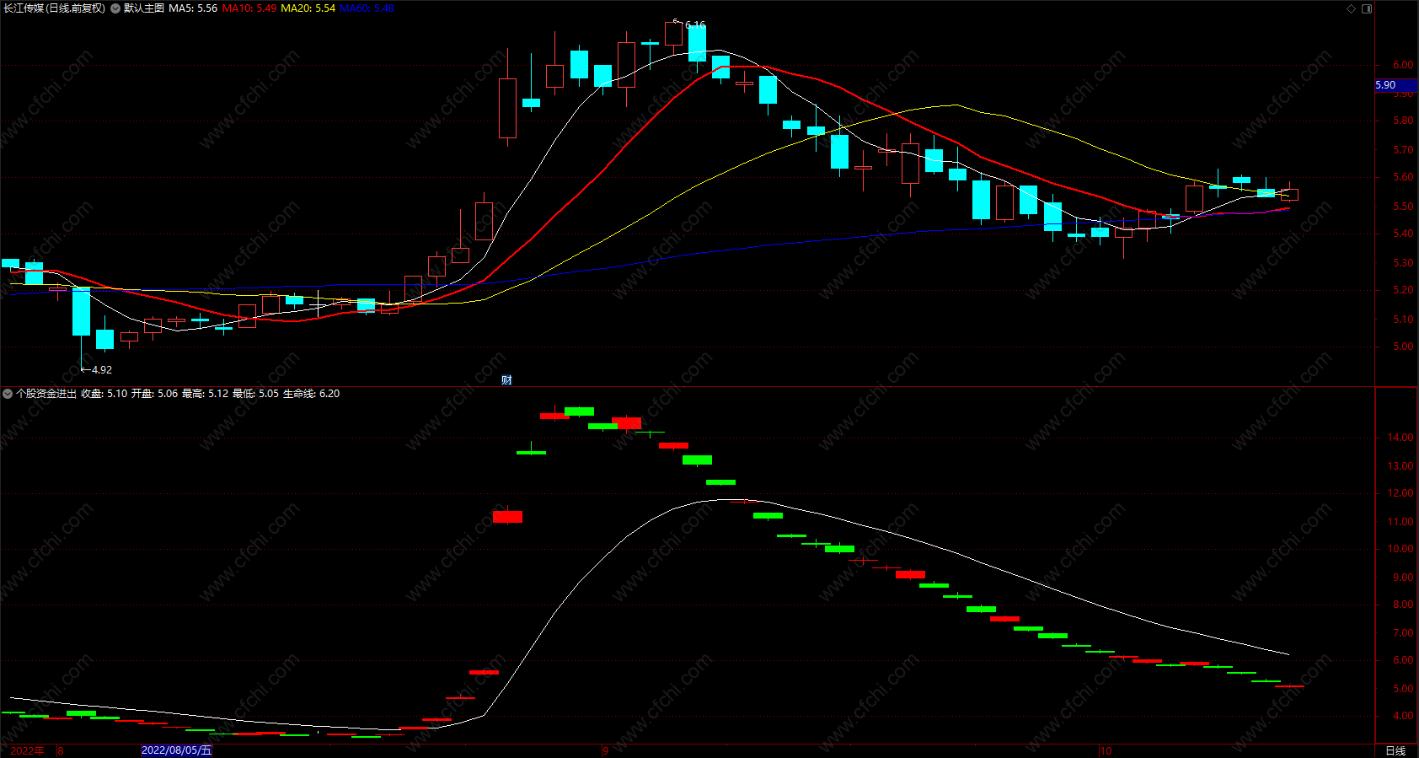Viewport: 1419px width, 758px height.
Task: Click the month 8 marker on time axis
Action: (x=61, y=750)
